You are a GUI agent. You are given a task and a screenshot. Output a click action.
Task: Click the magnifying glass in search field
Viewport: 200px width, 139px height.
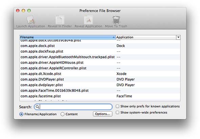click(x=37, y=107)
